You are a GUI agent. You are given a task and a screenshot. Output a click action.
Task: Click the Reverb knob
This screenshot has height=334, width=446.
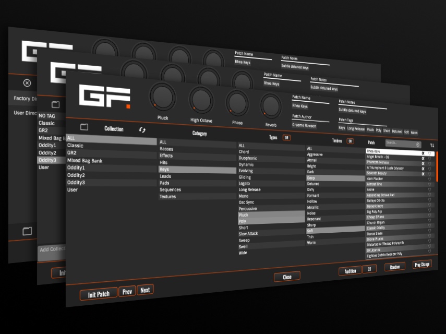tap(271, 106)
